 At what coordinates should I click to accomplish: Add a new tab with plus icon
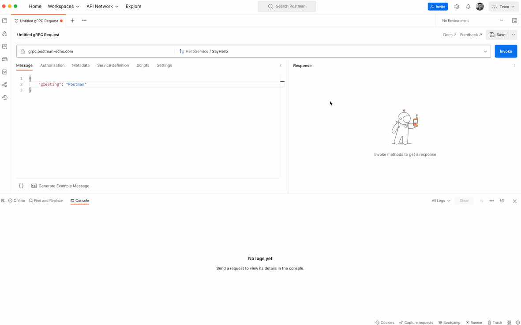[73, 21]
